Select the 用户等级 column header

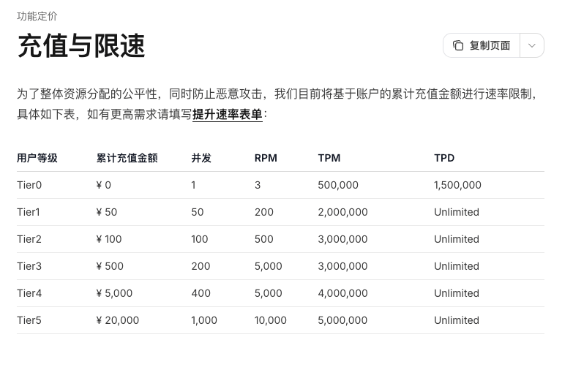(37, 158)
